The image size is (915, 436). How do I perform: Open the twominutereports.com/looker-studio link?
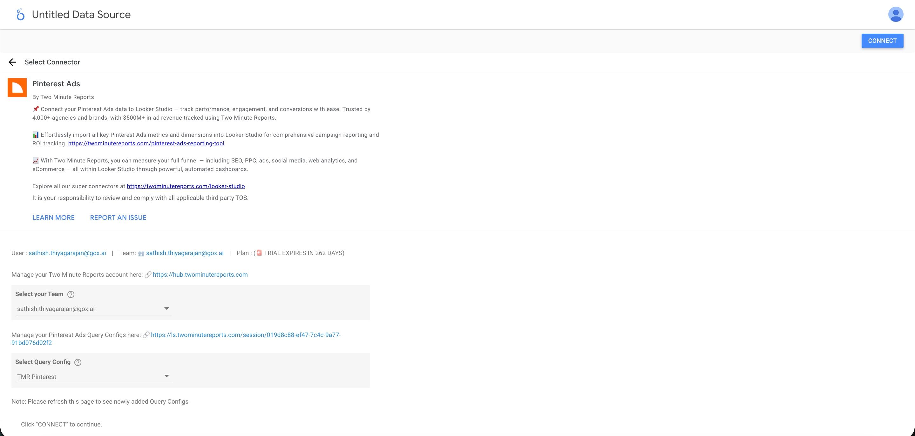click(x=186, y=186)
